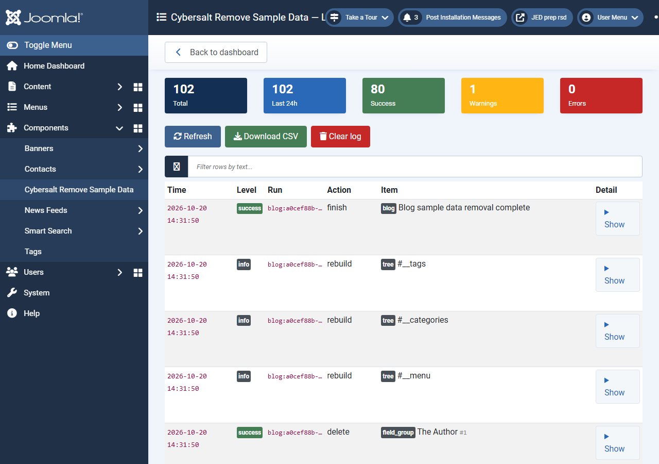Expand the Contacts submenu chevron

pyautogui.click(x=140, y=169)
